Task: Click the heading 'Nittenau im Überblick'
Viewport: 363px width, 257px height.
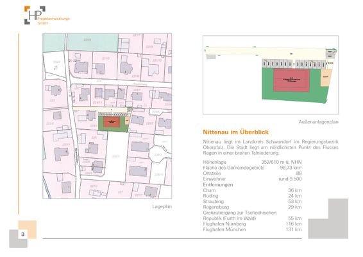Action: (235, 132)
